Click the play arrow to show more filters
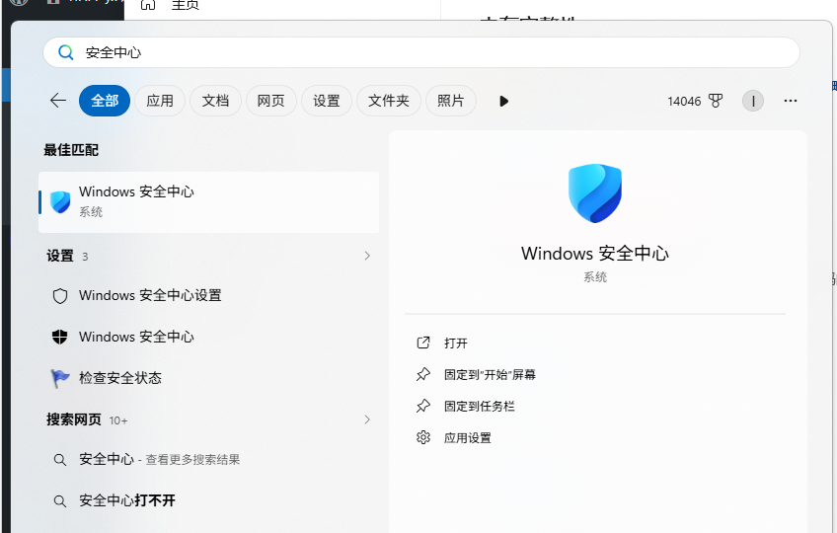 point(503,101)
